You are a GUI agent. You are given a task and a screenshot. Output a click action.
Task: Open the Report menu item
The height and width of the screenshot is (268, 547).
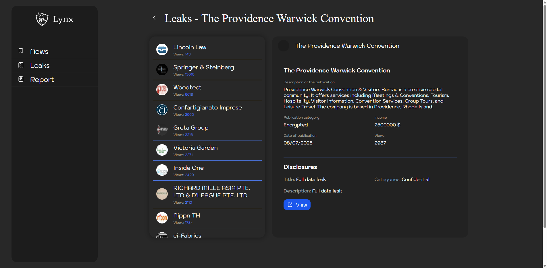tap(42, 80)
